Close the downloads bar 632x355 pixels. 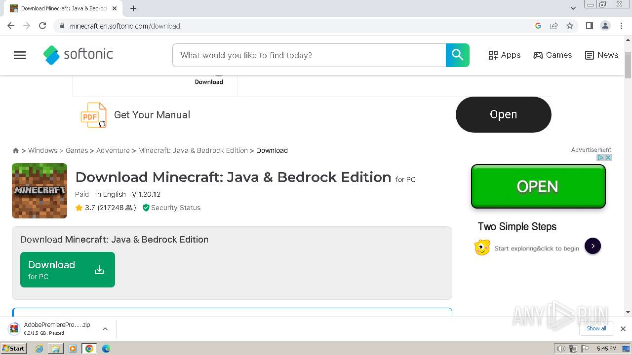(x=623, y=329)
